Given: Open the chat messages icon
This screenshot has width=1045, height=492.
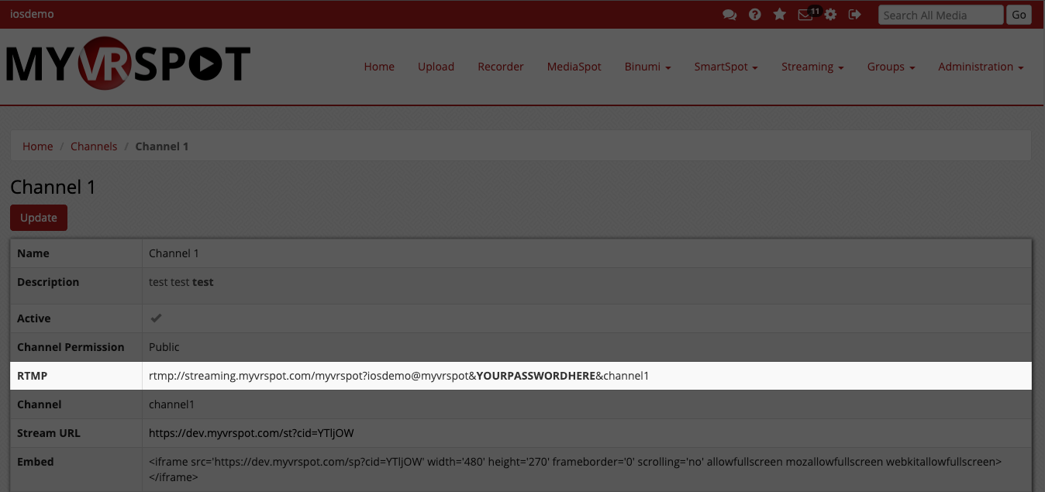Looking at the screenshot, I should 729,15.
